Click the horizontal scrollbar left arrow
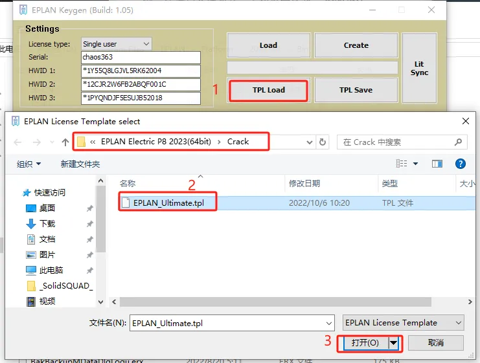This screenshot has width=480, height=363. tap(114, 302)
